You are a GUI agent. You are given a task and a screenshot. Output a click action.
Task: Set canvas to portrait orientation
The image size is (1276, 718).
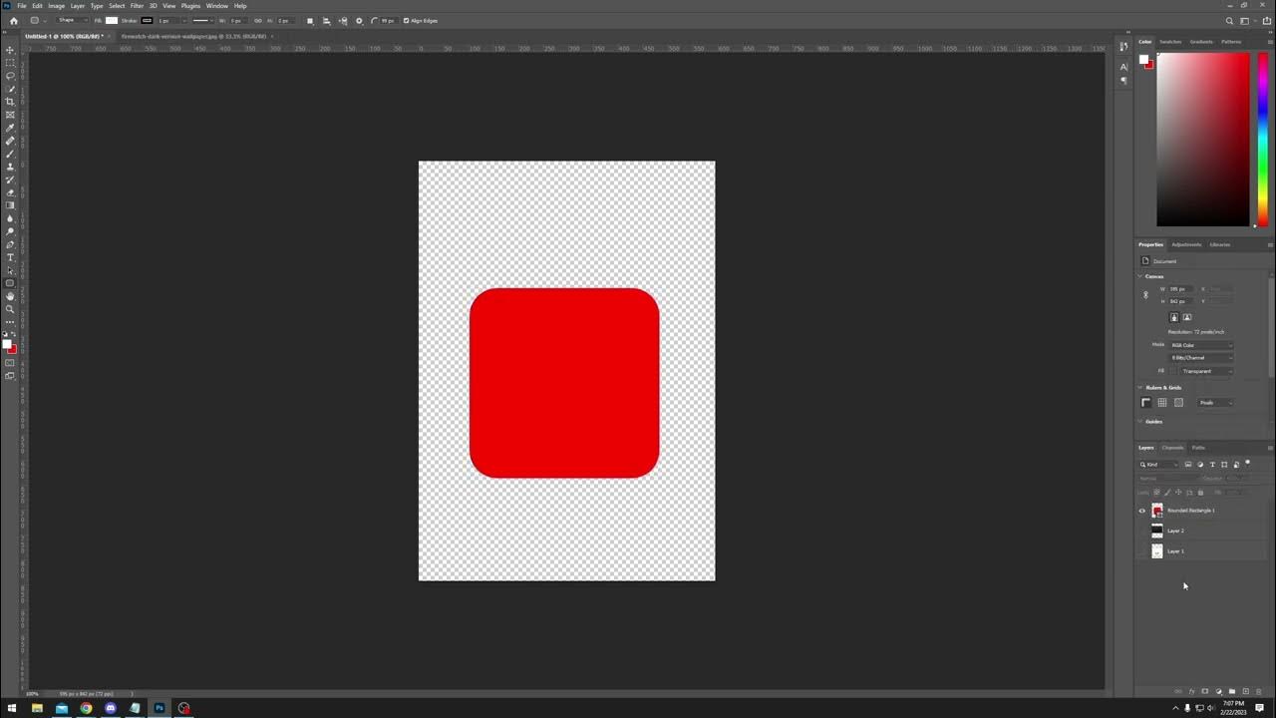(x=1173, y=317)
